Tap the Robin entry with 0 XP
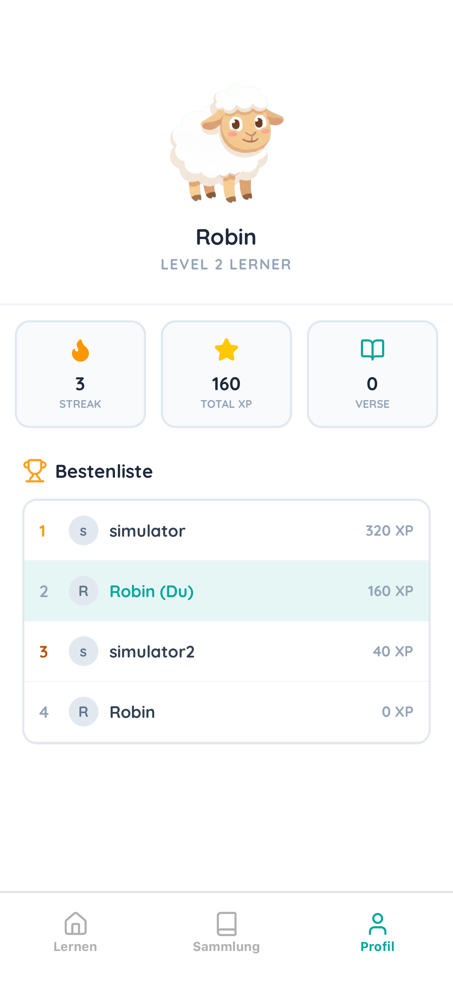Screen dimensions: 453x981 tap(226, 711)
